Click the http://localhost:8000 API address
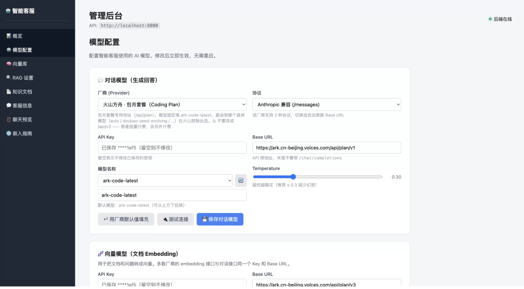The image size is (524, 289). 129,26
